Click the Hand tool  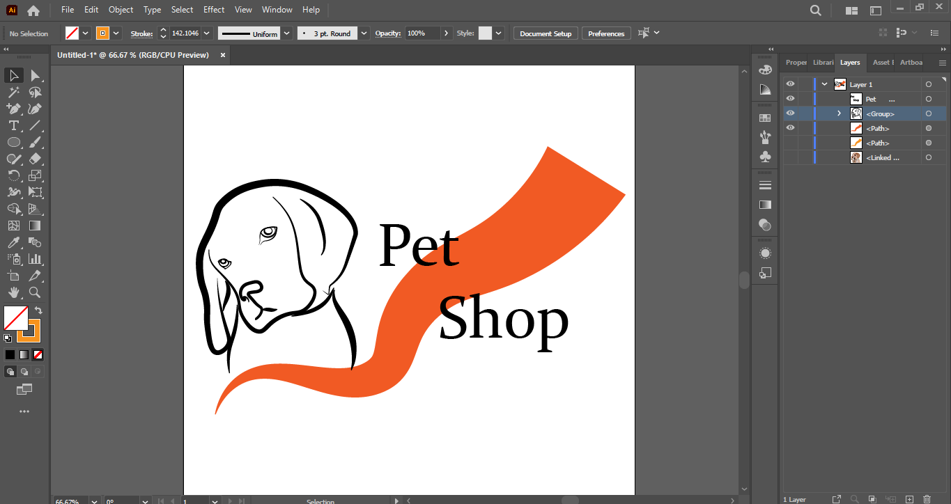pos(13,292)
